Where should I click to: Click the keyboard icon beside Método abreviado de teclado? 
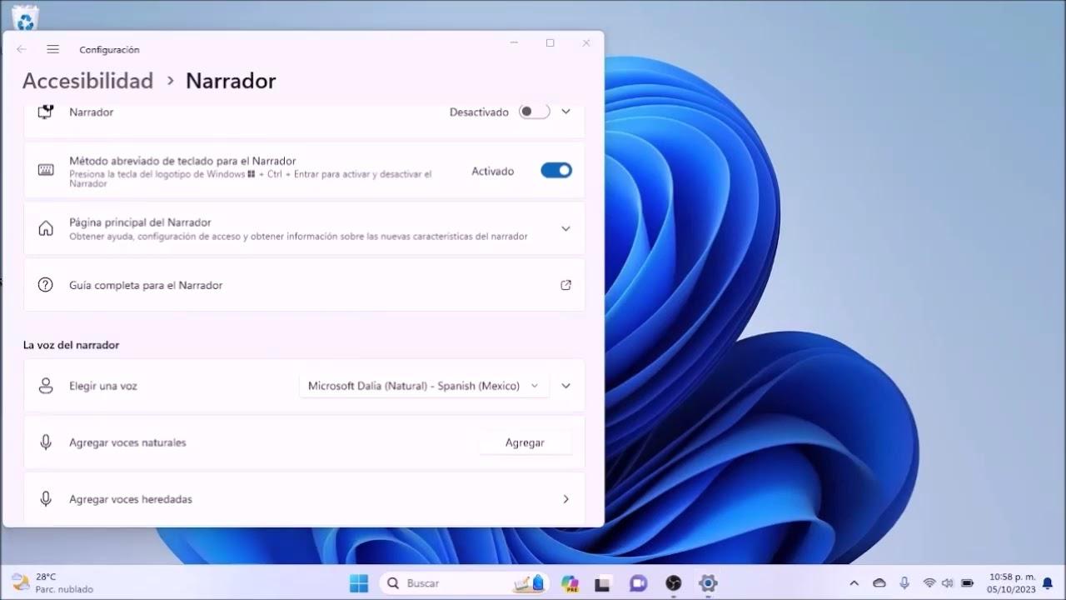click(45, 170)
